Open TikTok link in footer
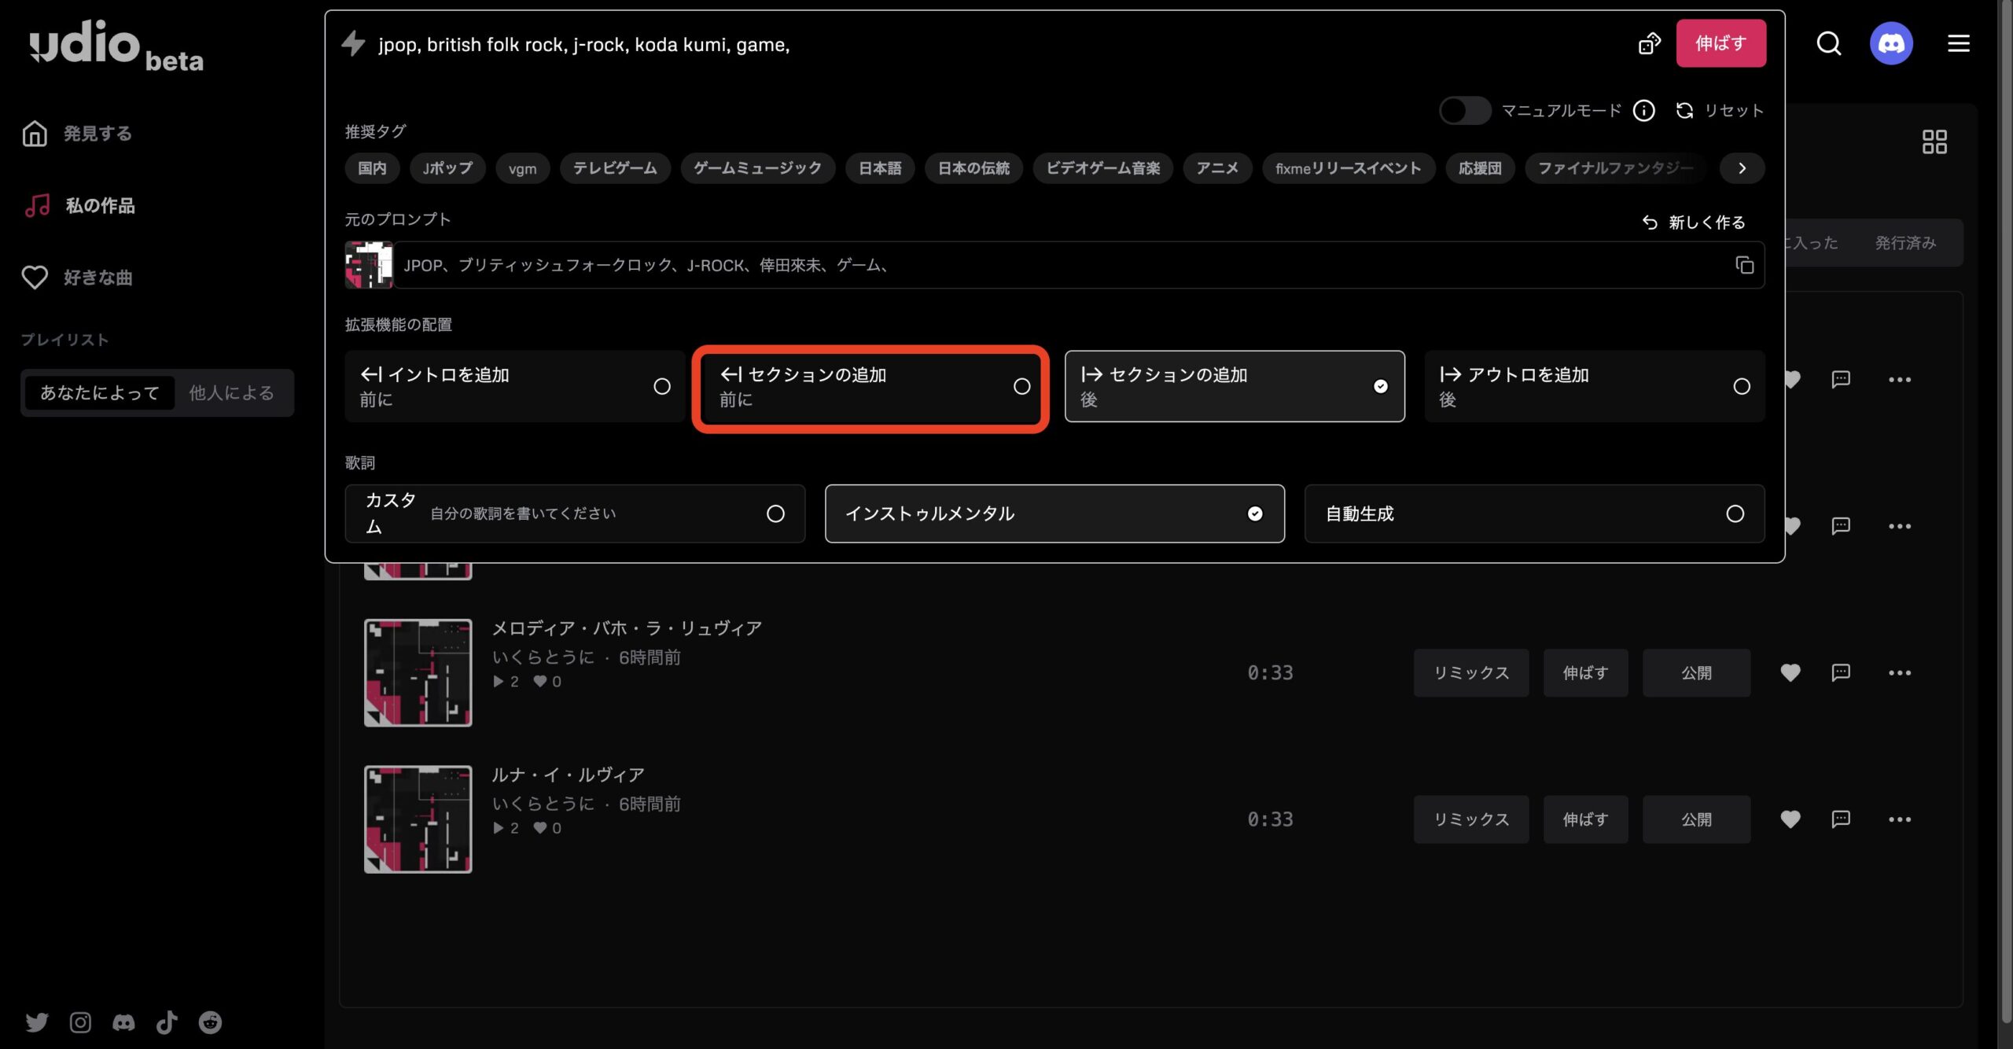 point(167,1022)
